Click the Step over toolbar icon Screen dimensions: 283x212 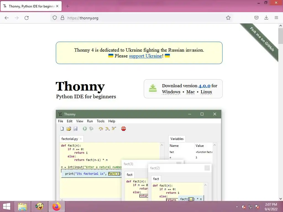pos(101,129)
